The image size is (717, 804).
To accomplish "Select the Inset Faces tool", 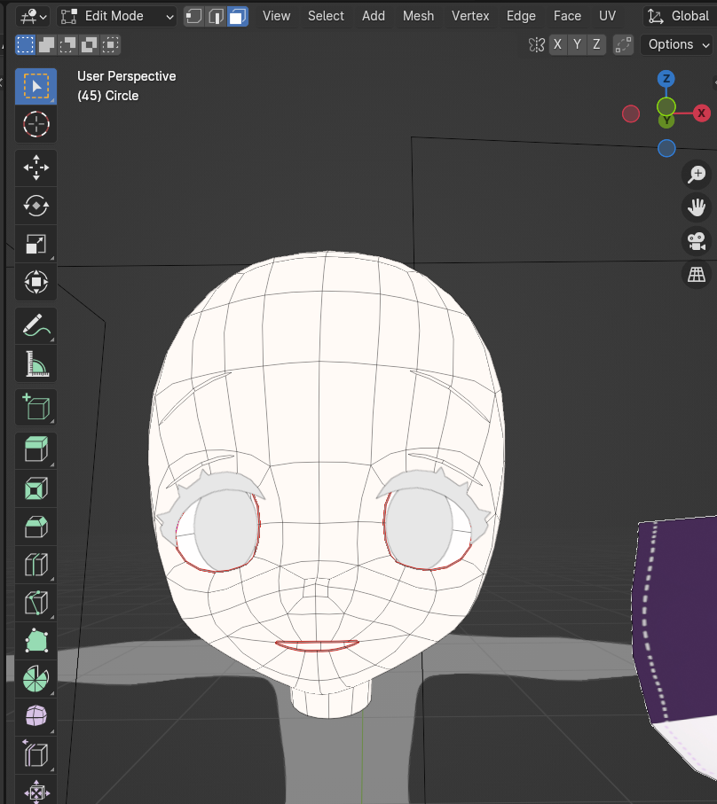I will pos(35,488).
